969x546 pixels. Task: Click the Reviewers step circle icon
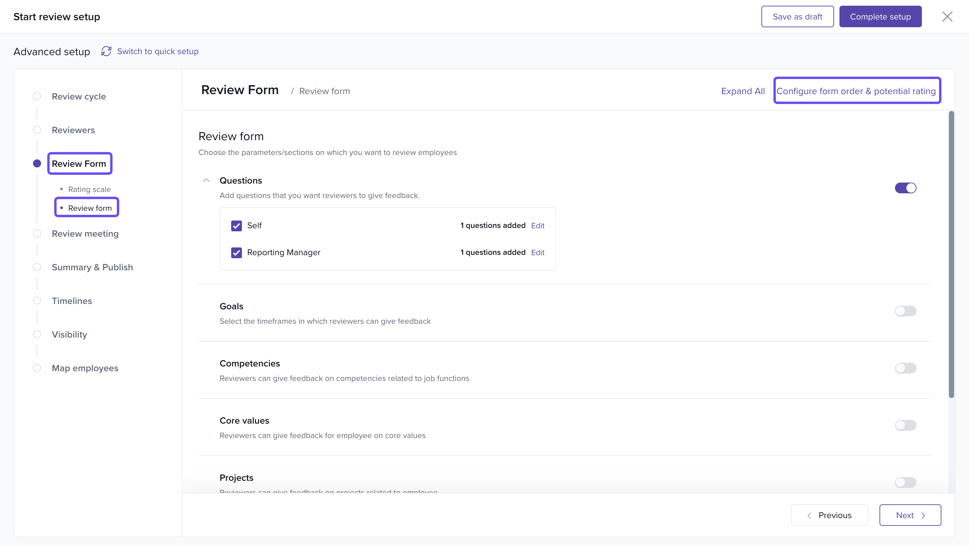click(x=37, y=130)
